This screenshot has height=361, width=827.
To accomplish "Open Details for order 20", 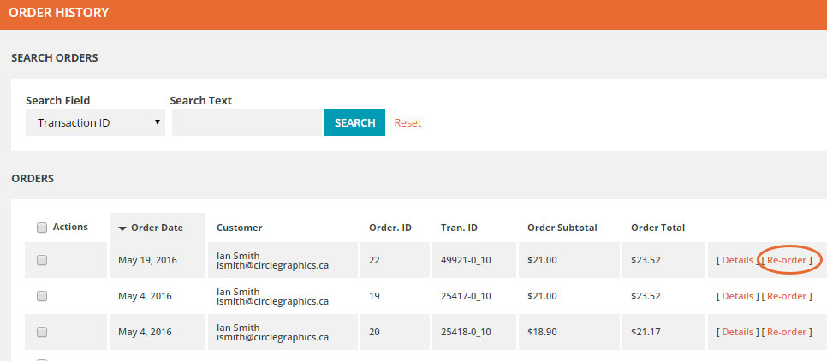I will coord(737,332).
